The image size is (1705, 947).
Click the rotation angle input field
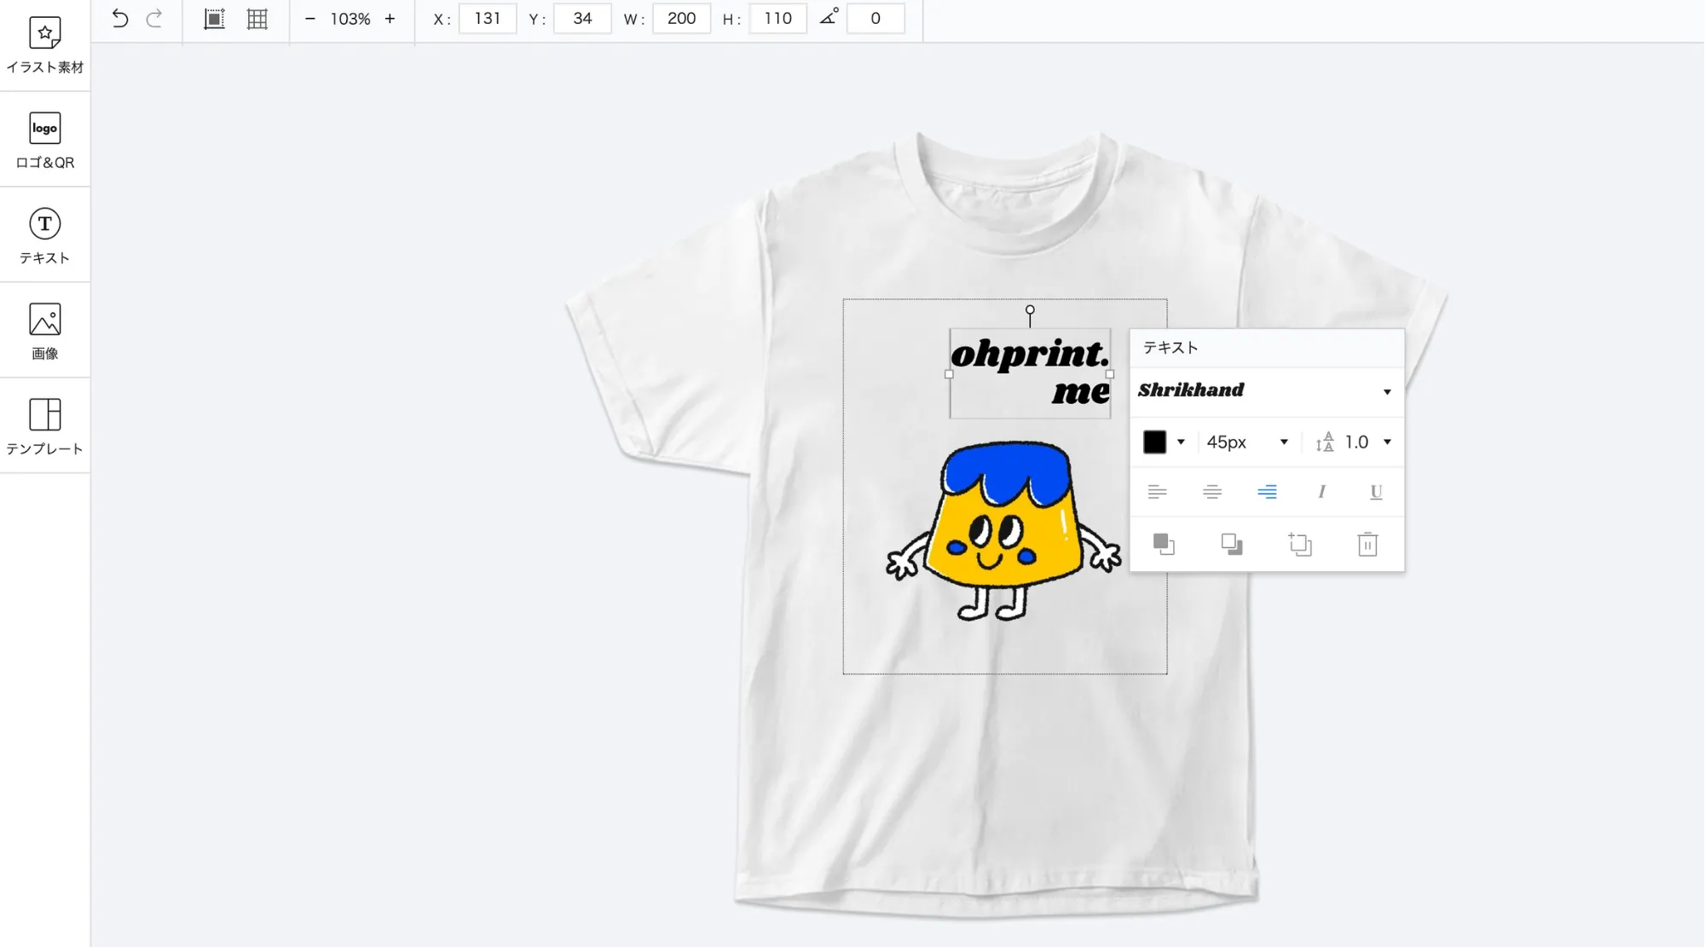click(x=875, y=19)
